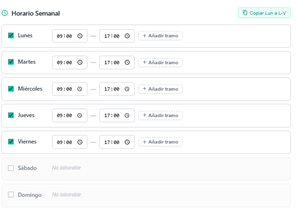Click No laborable text beside Sábado

[67, 168]
